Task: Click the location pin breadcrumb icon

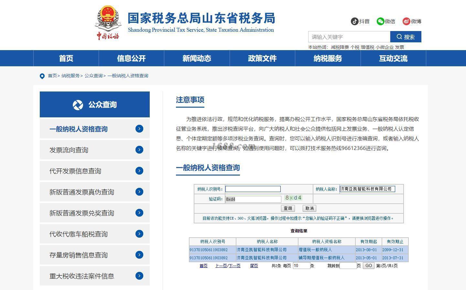Action: pyautogui.click(x=42, y=76)
